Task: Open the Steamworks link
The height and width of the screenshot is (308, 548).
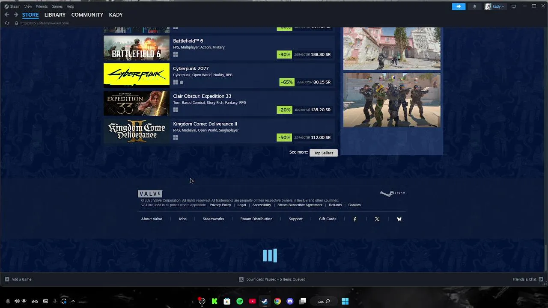Action: pos(213,219)
